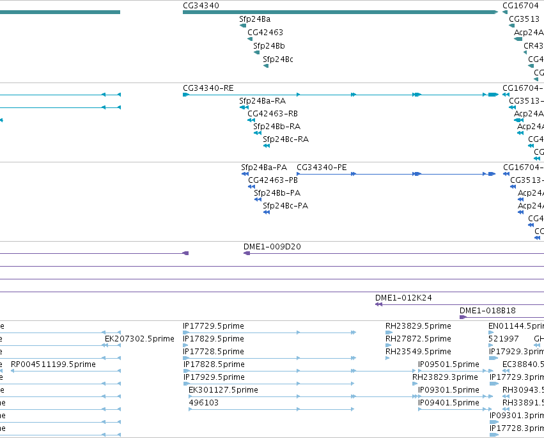The height and width of the screenshot is (438, 544).
Task: Click the IP17728.5prime EST label
Action: tap(214, 352)
